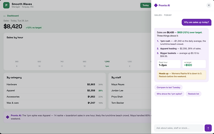
Task: Click the purple diamond in the insight banner
Action: click(7, 117)
